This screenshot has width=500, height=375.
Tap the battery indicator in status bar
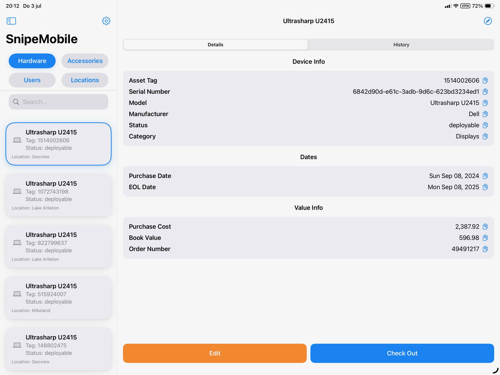coord(490,6)
